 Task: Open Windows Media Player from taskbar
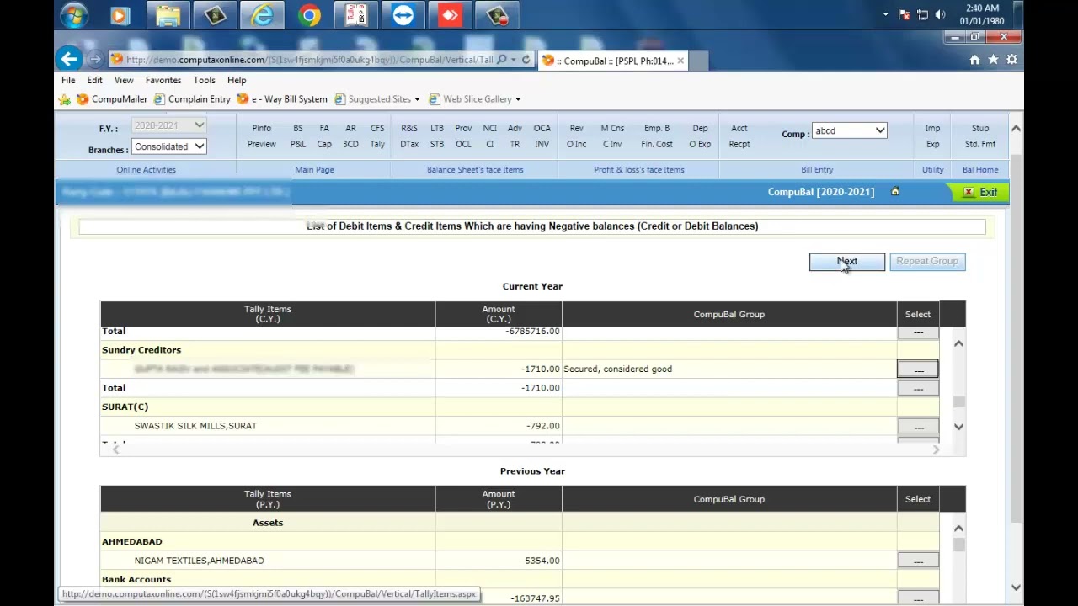tap(120, 15)
